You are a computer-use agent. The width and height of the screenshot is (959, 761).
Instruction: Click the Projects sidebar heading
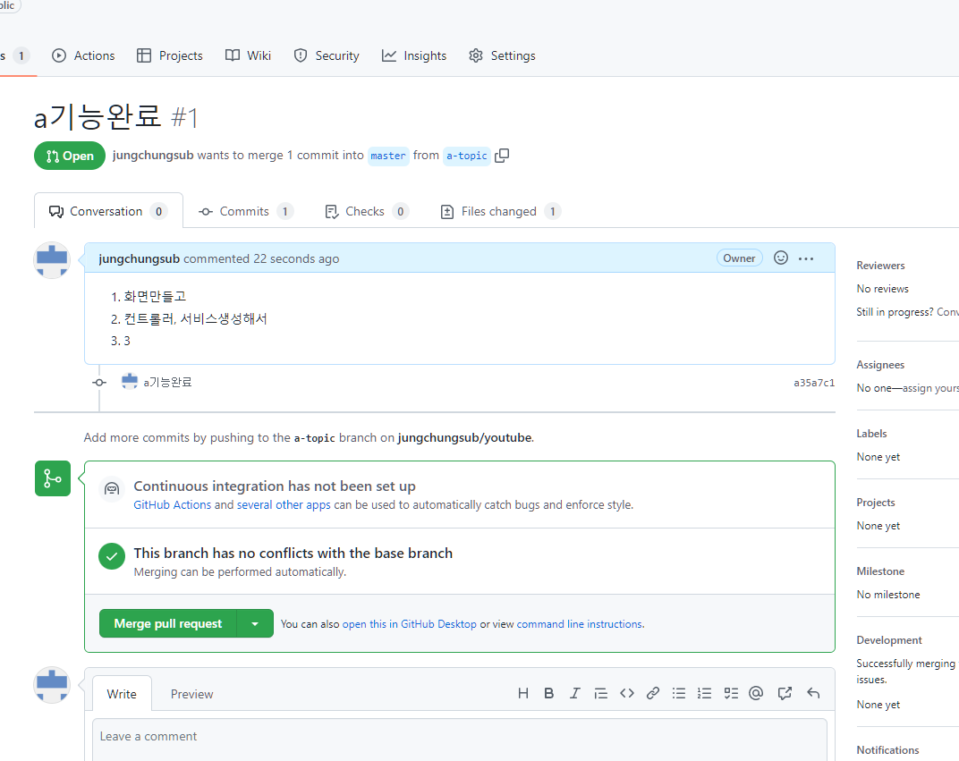coord(876,503)
